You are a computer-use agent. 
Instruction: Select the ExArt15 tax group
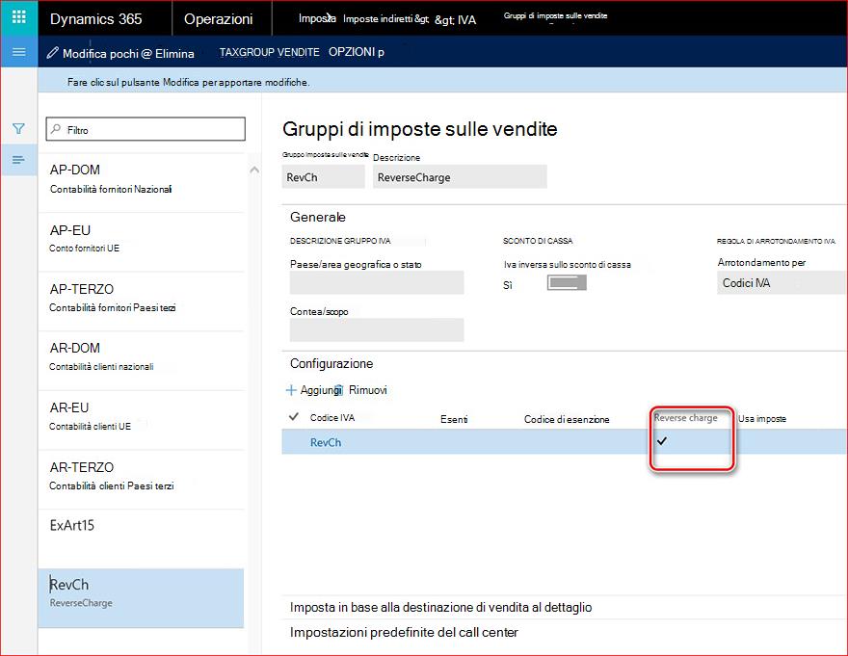tap(141, 538)
